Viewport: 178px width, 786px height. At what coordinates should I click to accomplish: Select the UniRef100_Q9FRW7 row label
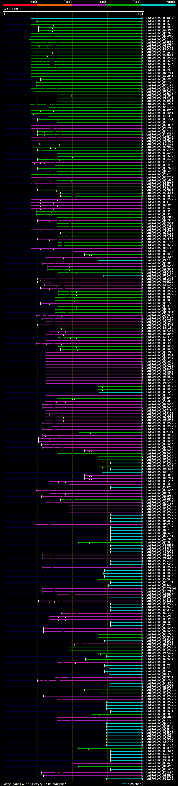tap(160, 95)
